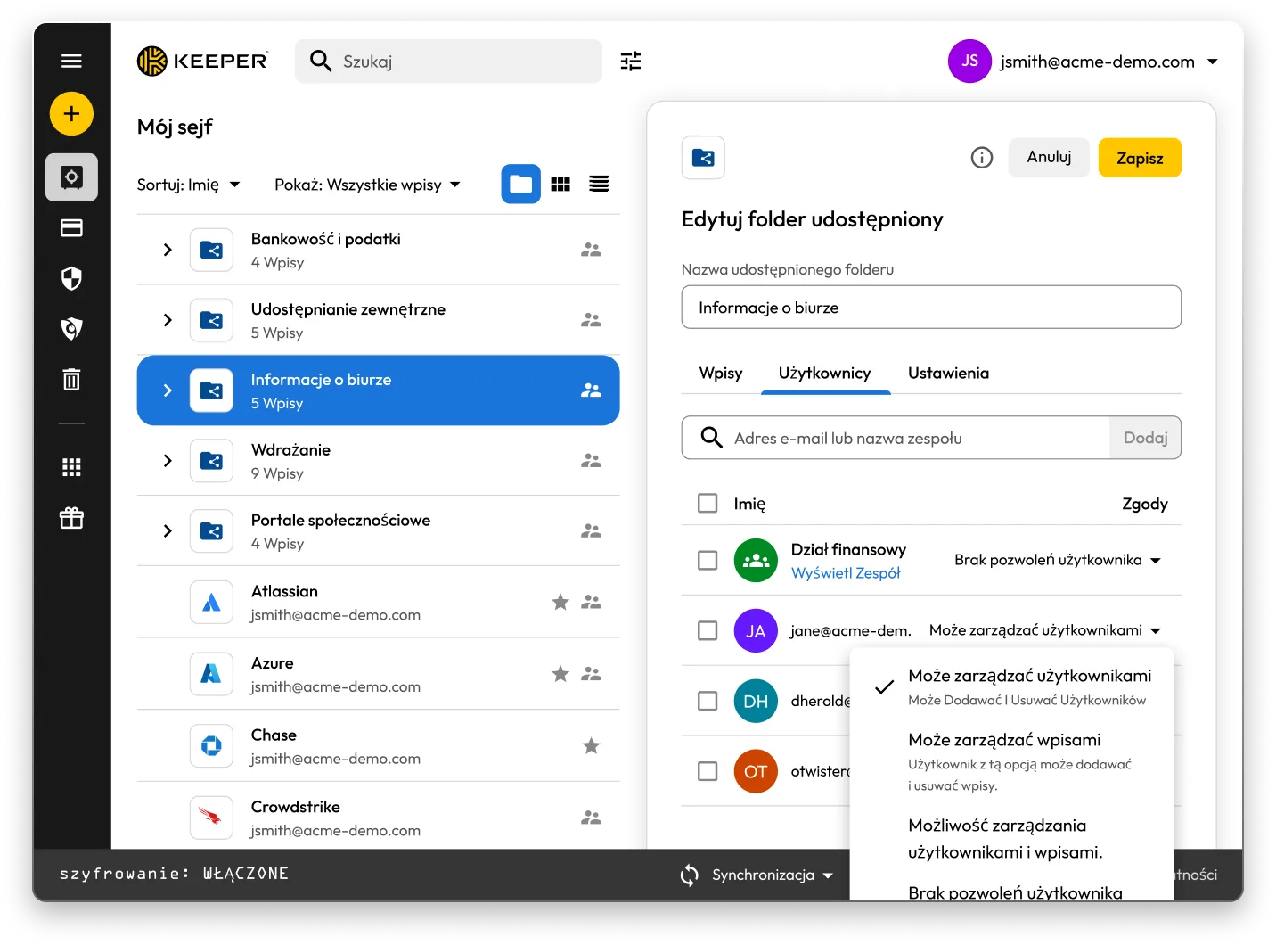This screenshot has width=1276, height=945.
Task: Open Może zarządzać użytkownikami dropdown for jane
Action: (1045, 631)
